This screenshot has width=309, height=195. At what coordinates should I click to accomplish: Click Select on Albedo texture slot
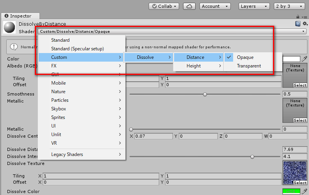click(300, 85)
